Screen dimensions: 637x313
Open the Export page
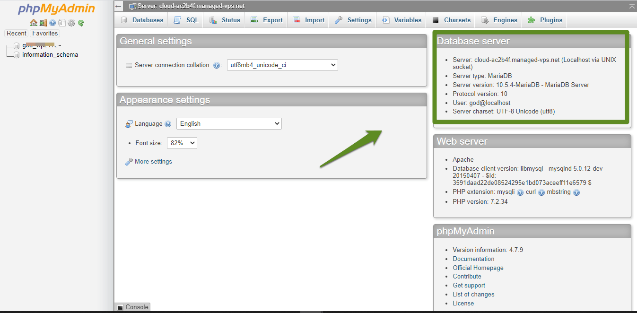266,20
